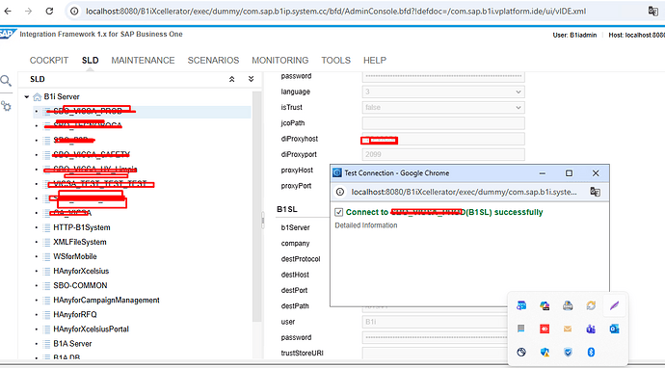Click the jcoPath input field

pos(443,123)
